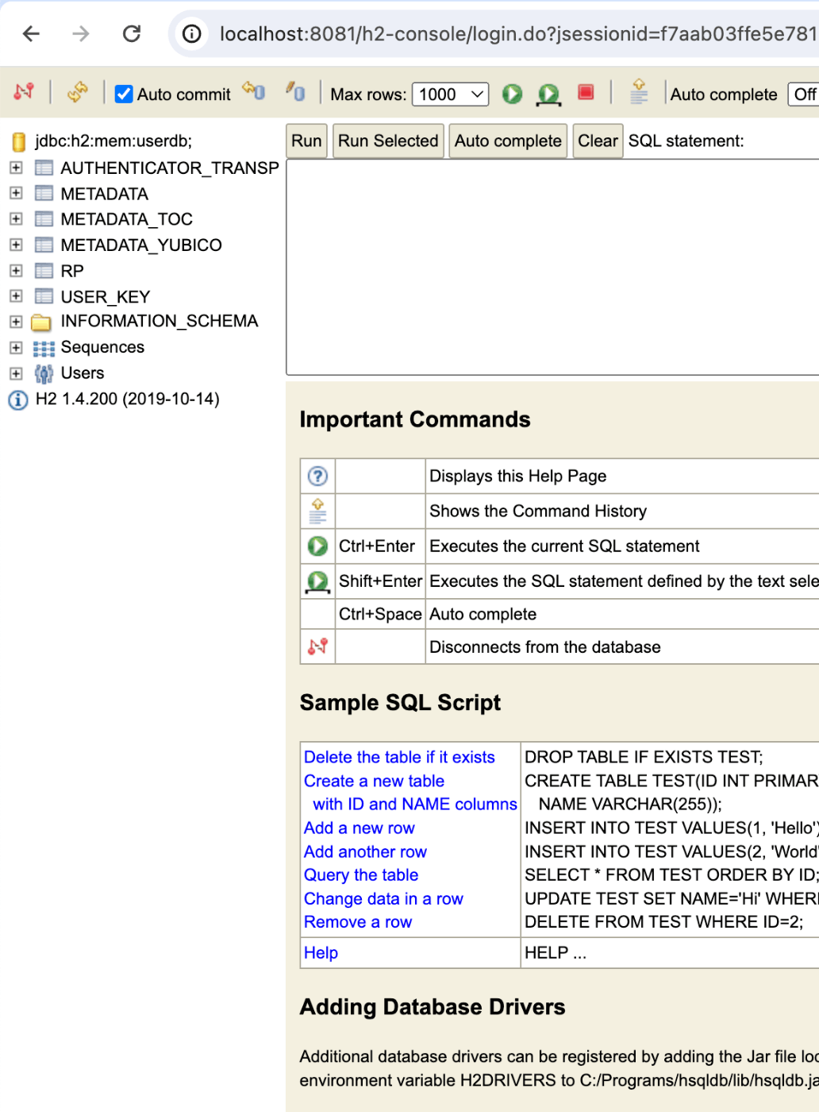The height and width of the screenshot is (1112, 819).
Task: Expand the AUTHENTICATOR_TRANSP table node
Action: tap(16, 168)
